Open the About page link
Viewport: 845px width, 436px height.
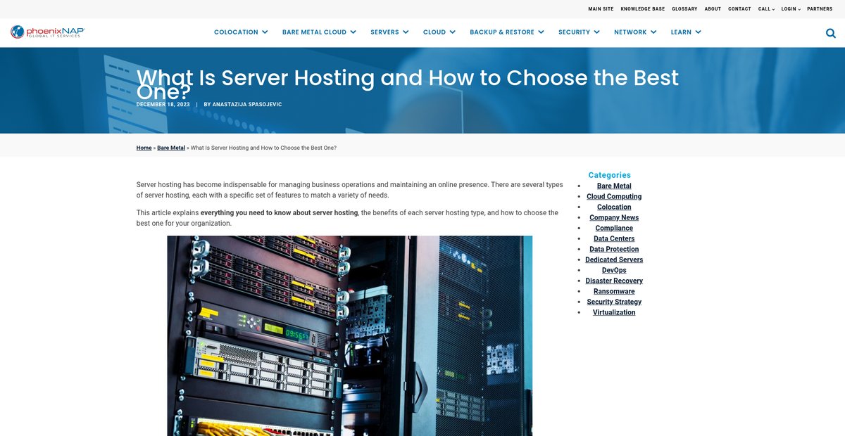coord(713,9)
